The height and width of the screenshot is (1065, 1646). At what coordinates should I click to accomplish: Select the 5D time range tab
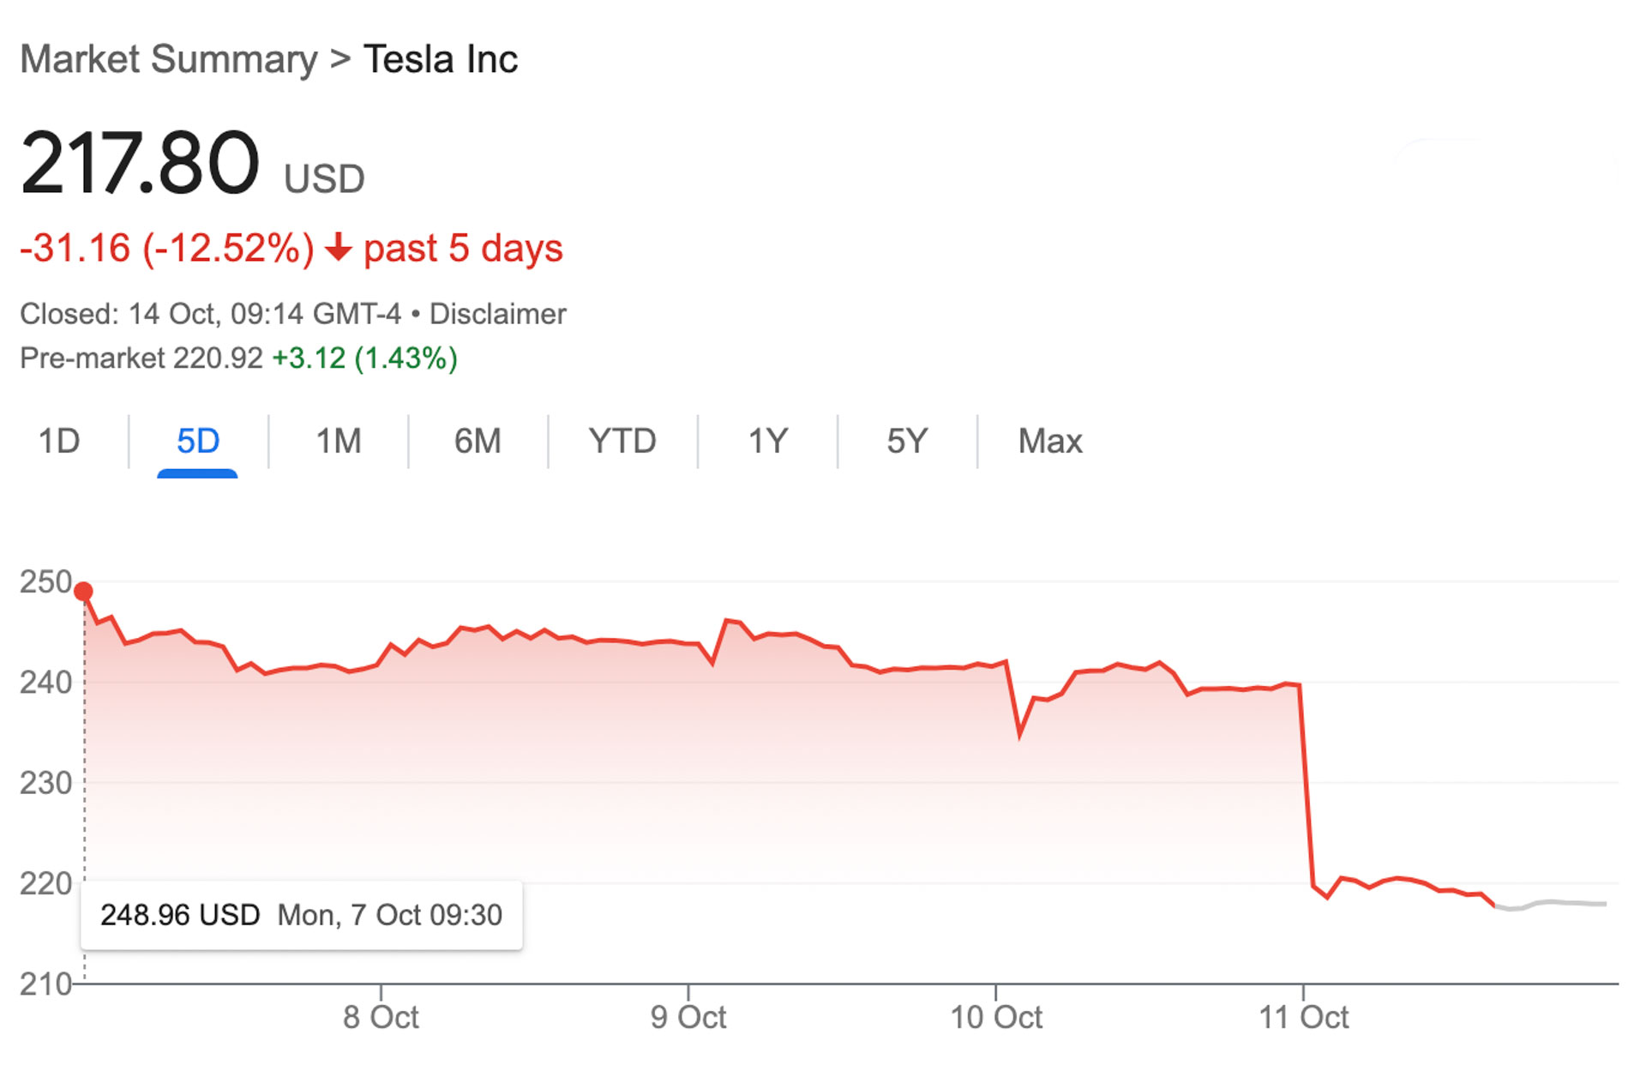tap(198, 442)
